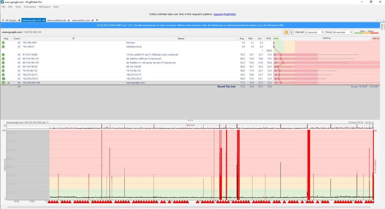The width and height of the screenshot is (385, 209).
Task: Open the Workspace menu
Action: tap(44, 7)
